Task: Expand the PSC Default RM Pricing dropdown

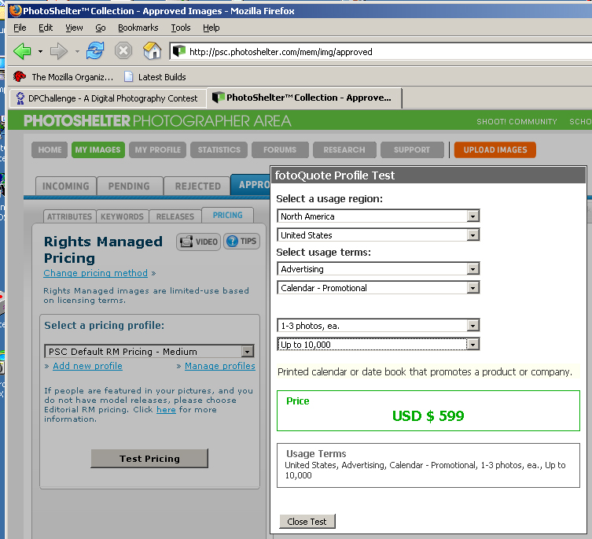Action: [x=149, y=352]
